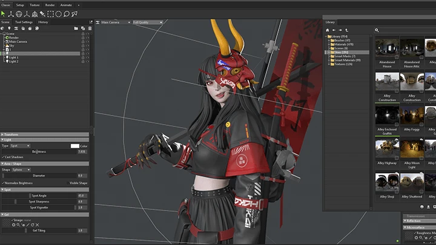This screenshot has width=436, height=245.
Task: Toggle Normalize Brightness checkbox
Action: pos(4,183)
